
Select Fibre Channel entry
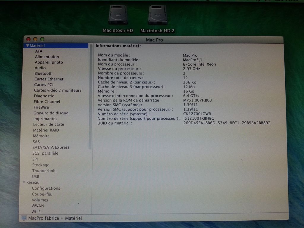47,102
